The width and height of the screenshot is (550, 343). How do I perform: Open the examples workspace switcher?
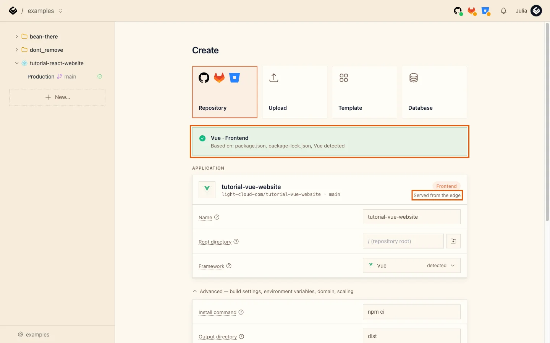click(x=45, y=11)
